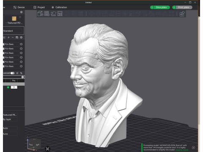Open the Slice plate dropdown arrow
Viewport: 203px width, 152px height.
pos(152,7)
